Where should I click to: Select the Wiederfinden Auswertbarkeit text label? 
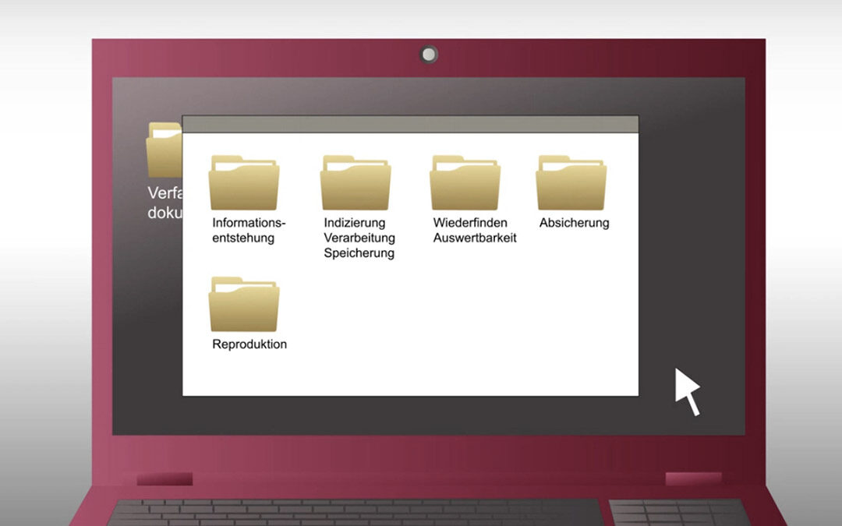pyautogui.click(x=475, y=230)
